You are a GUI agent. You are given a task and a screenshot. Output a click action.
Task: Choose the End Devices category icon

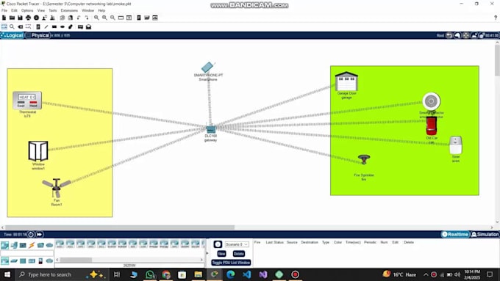[14, 245]
